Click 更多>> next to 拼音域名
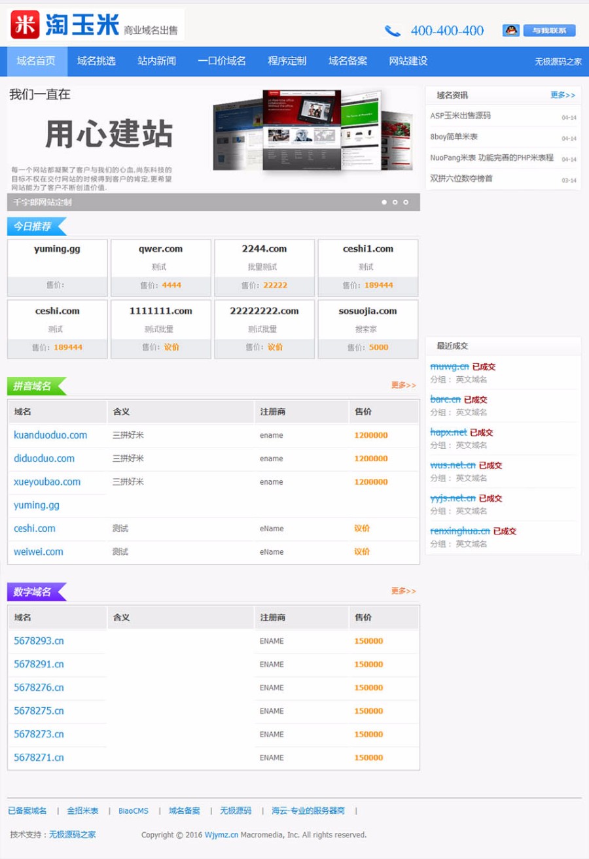The image size is (589, 859). tap(404, 386)
